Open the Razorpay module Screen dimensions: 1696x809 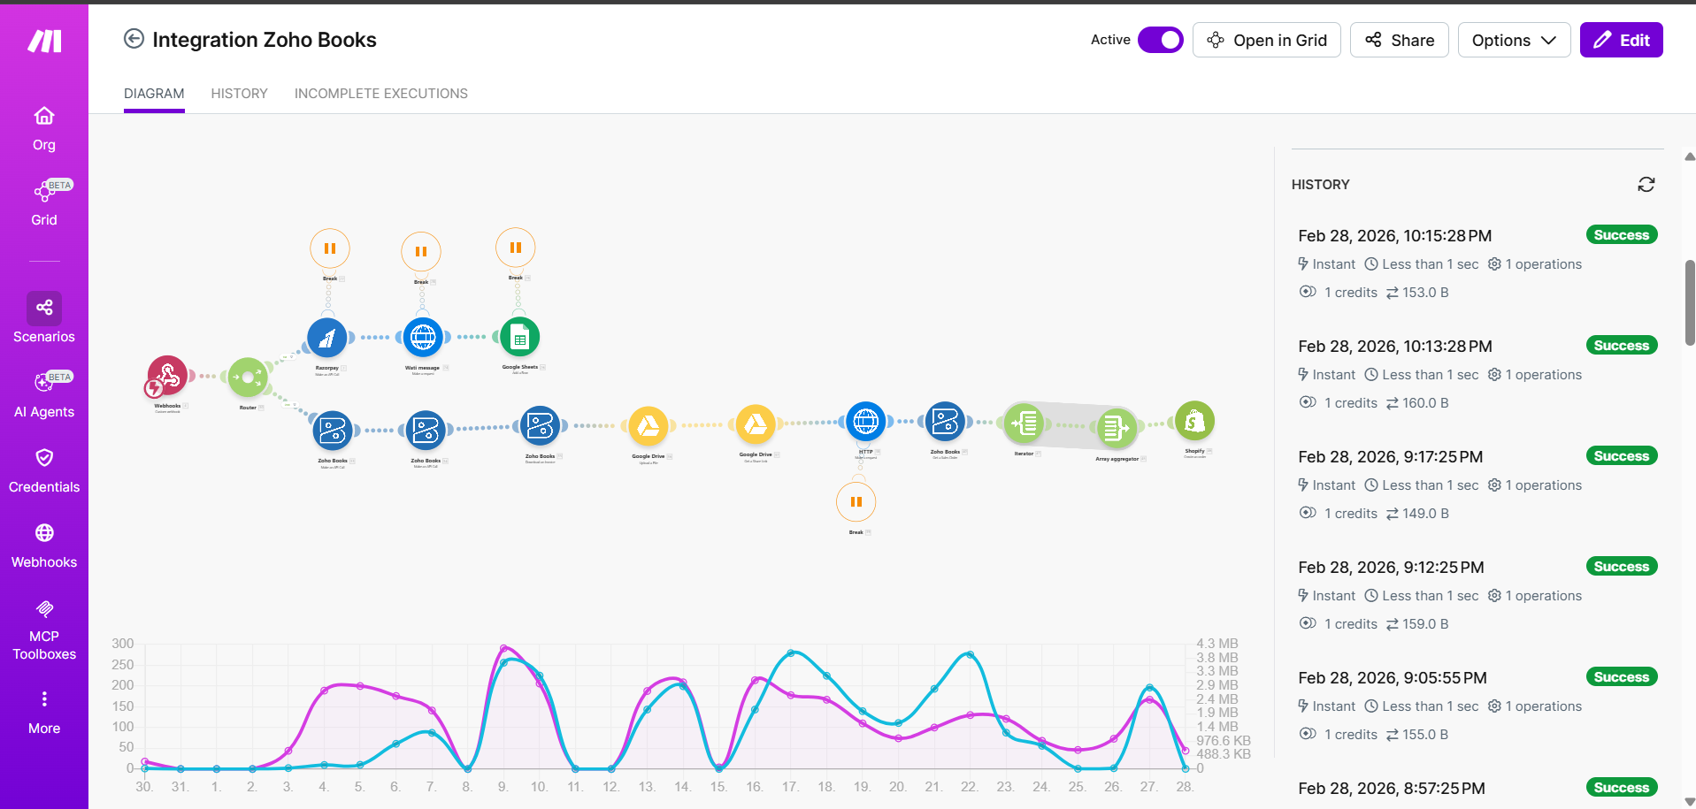coord(327,338)
